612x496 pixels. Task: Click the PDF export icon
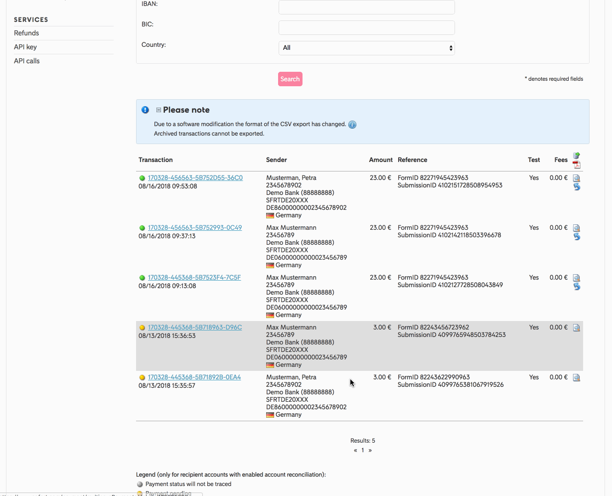coord(577,165)
